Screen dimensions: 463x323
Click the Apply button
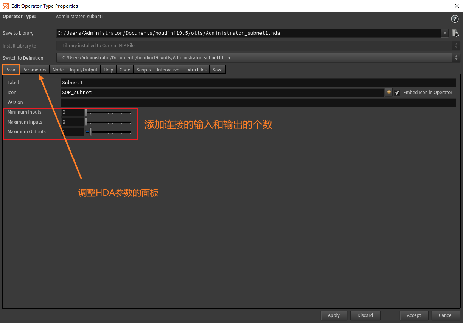[x=334, y=315]
